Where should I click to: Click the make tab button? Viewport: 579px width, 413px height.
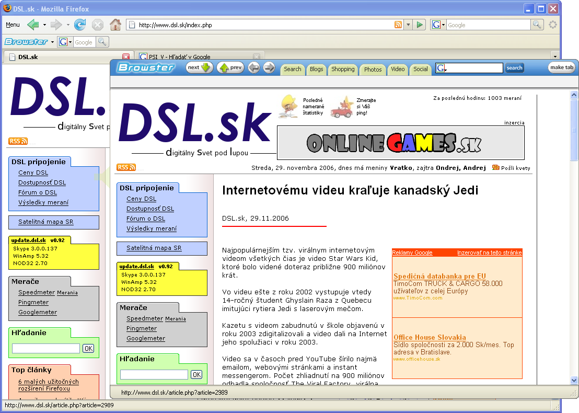click(x=562, y=67)
